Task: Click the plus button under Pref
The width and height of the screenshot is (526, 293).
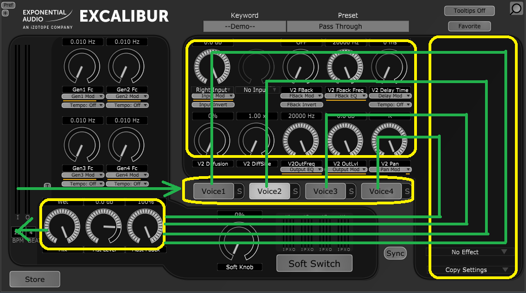Action: tap(6, 13)
